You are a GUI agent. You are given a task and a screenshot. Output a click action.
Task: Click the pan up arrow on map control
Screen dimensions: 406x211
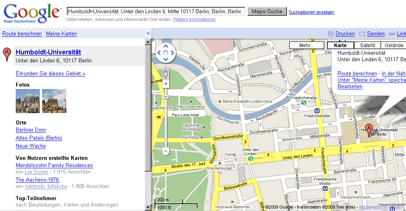pos(166,46)
